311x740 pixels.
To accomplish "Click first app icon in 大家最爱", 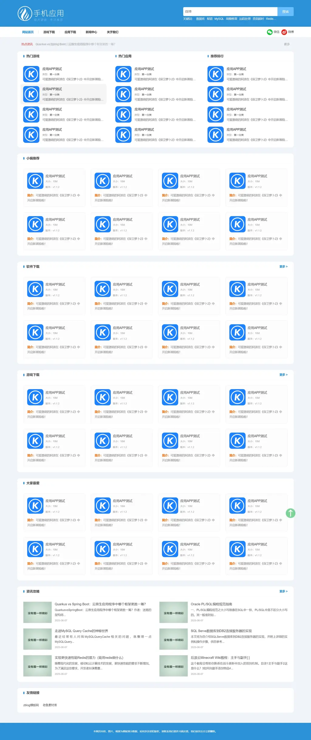I will (35, 506).
